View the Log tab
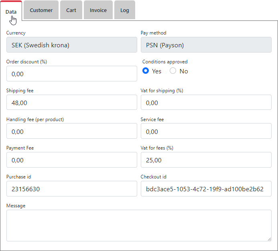The width and height of the screenshot is (278, 251). click(125, 10)
